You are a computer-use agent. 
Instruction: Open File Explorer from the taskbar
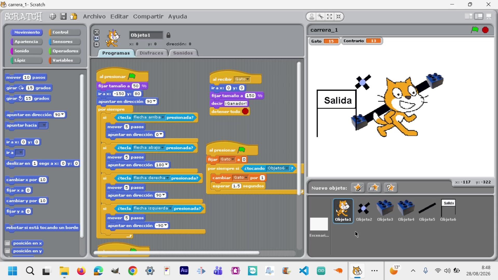tap(64, 271)
